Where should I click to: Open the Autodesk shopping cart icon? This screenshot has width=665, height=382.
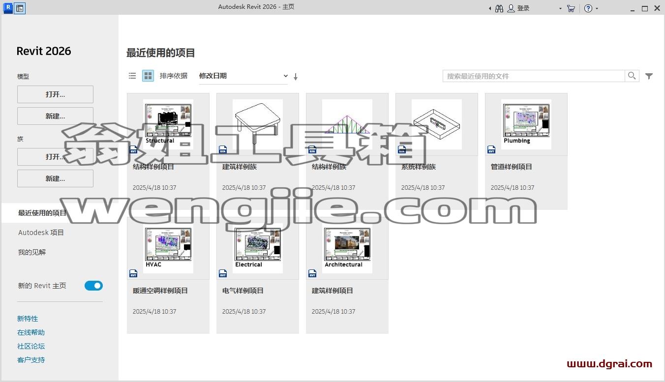(x=571, y=8)
